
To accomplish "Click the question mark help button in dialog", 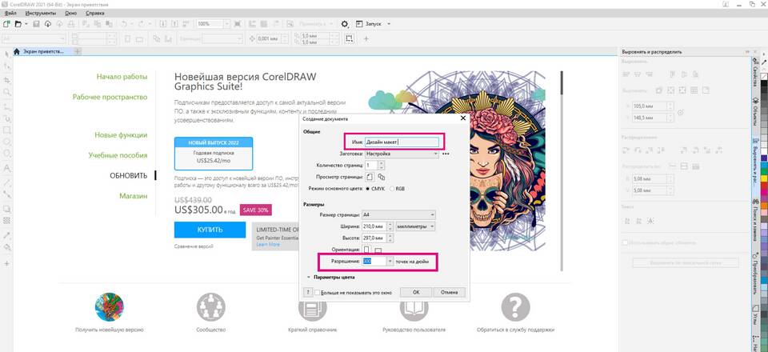I will [x=307, y=292].
